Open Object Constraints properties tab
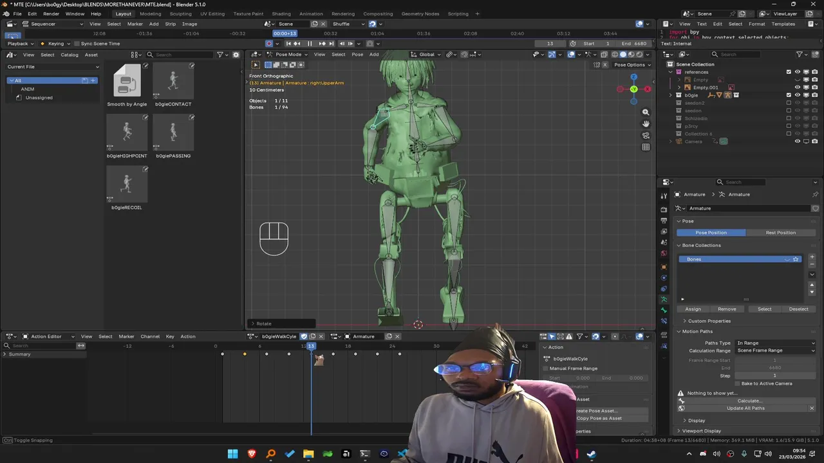The image size is (824, 463). coord(664,289)
